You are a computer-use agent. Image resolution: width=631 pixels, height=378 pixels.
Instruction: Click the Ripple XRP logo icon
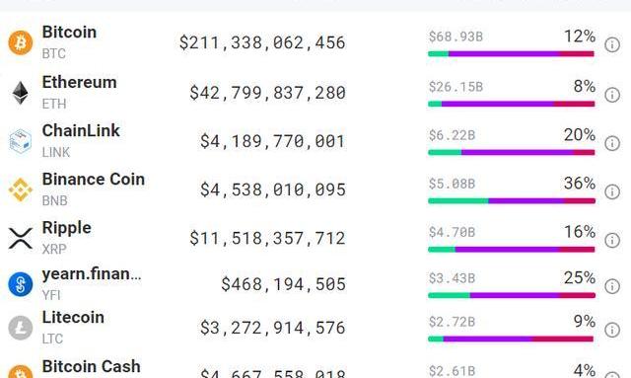click(21, 238)
